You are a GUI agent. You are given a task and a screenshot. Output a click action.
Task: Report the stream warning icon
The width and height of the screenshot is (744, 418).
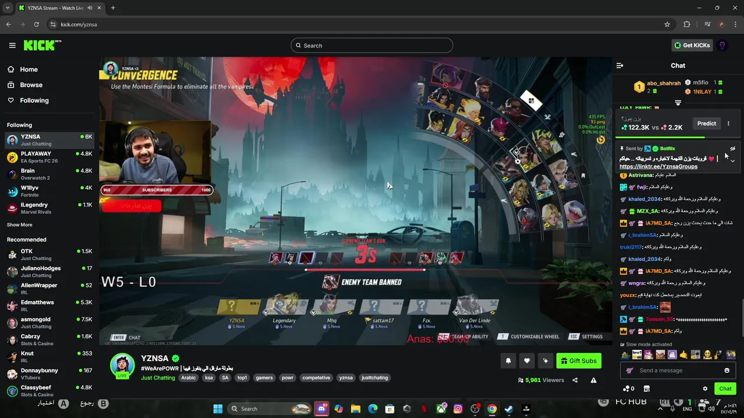(593, 380)
